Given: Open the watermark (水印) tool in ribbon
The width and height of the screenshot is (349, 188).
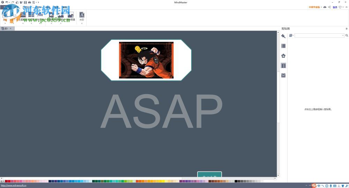Looking at the screenshot, I should pos(82,16).
